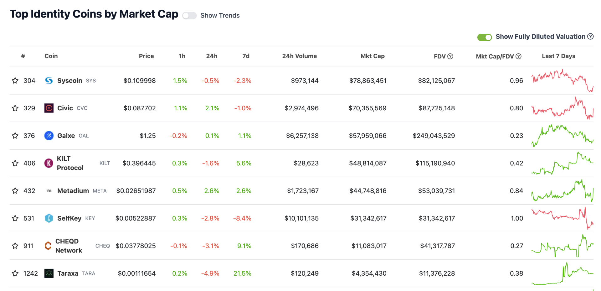
Task: Click Taraxa 7d change 21.5%
Action: pyautogui.click(x=243, y=273)
